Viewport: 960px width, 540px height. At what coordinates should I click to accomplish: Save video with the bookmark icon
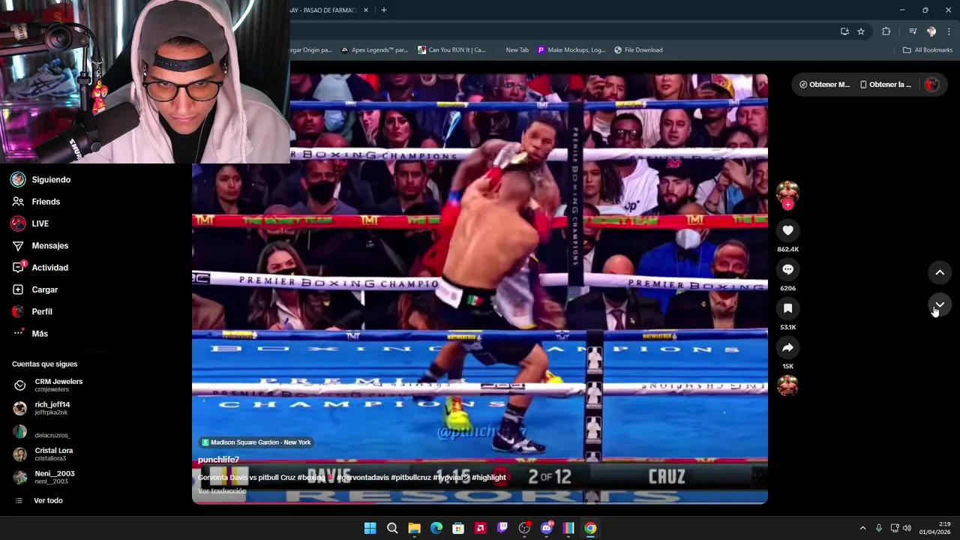pos(787,308)
